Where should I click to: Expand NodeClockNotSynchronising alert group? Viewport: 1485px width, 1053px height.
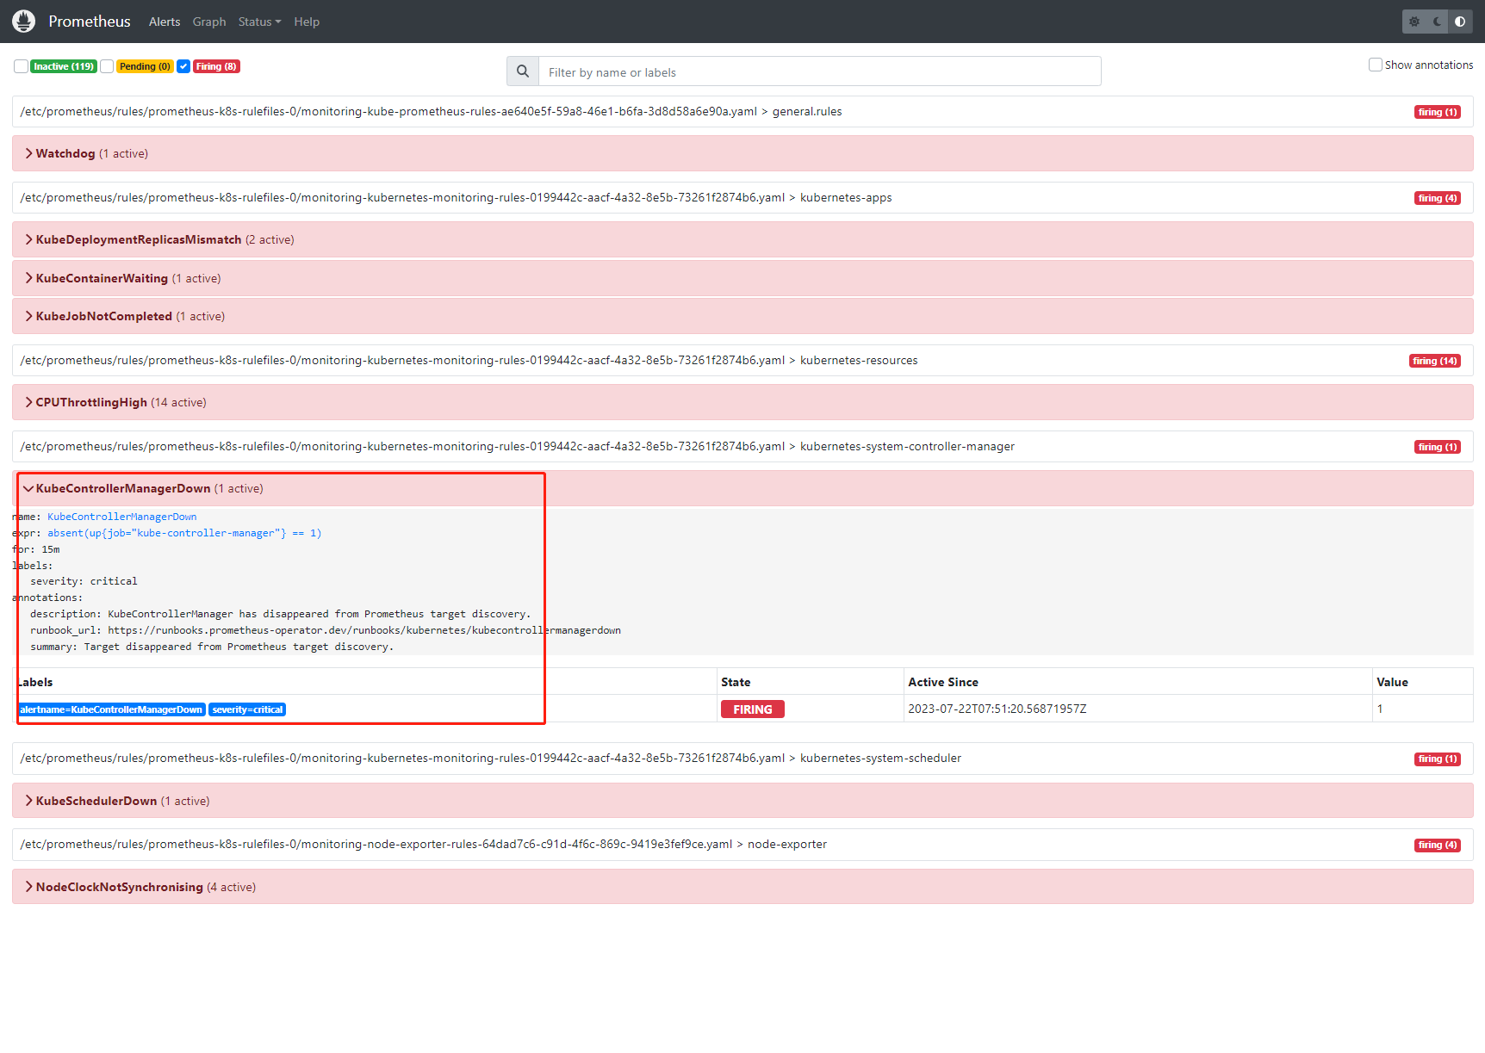pos(742,887)
